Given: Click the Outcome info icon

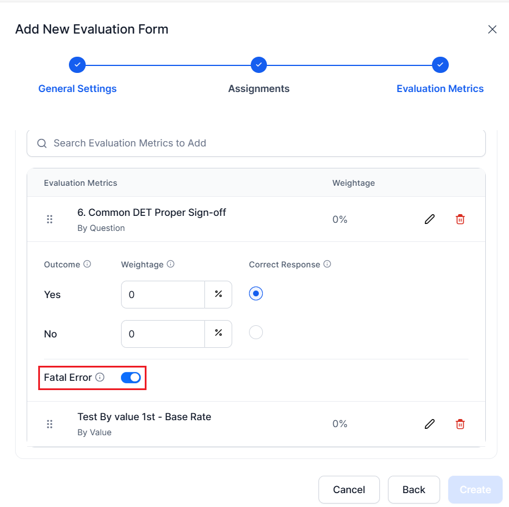Looking at the screenshot, I should point(87,264).
